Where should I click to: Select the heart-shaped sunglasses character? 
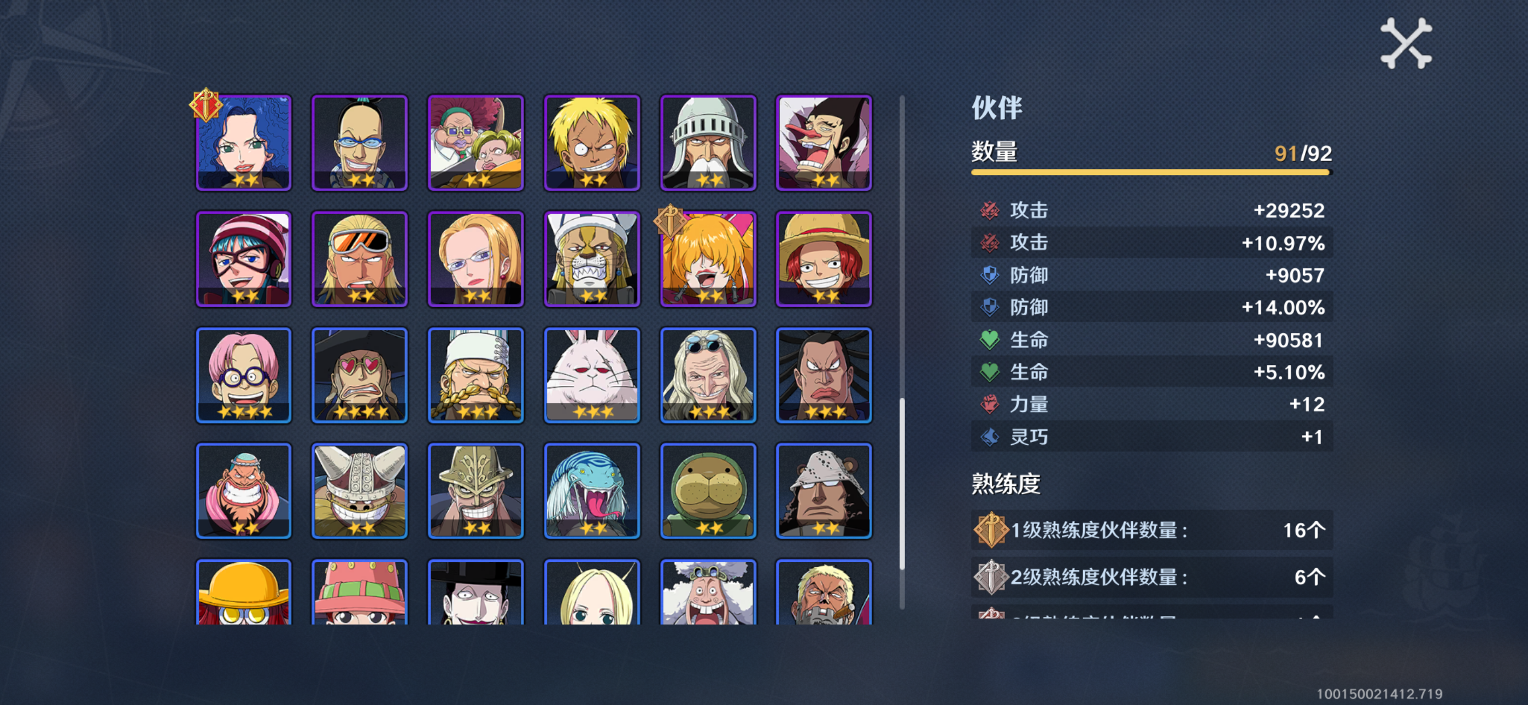click(x=360, y=375)
